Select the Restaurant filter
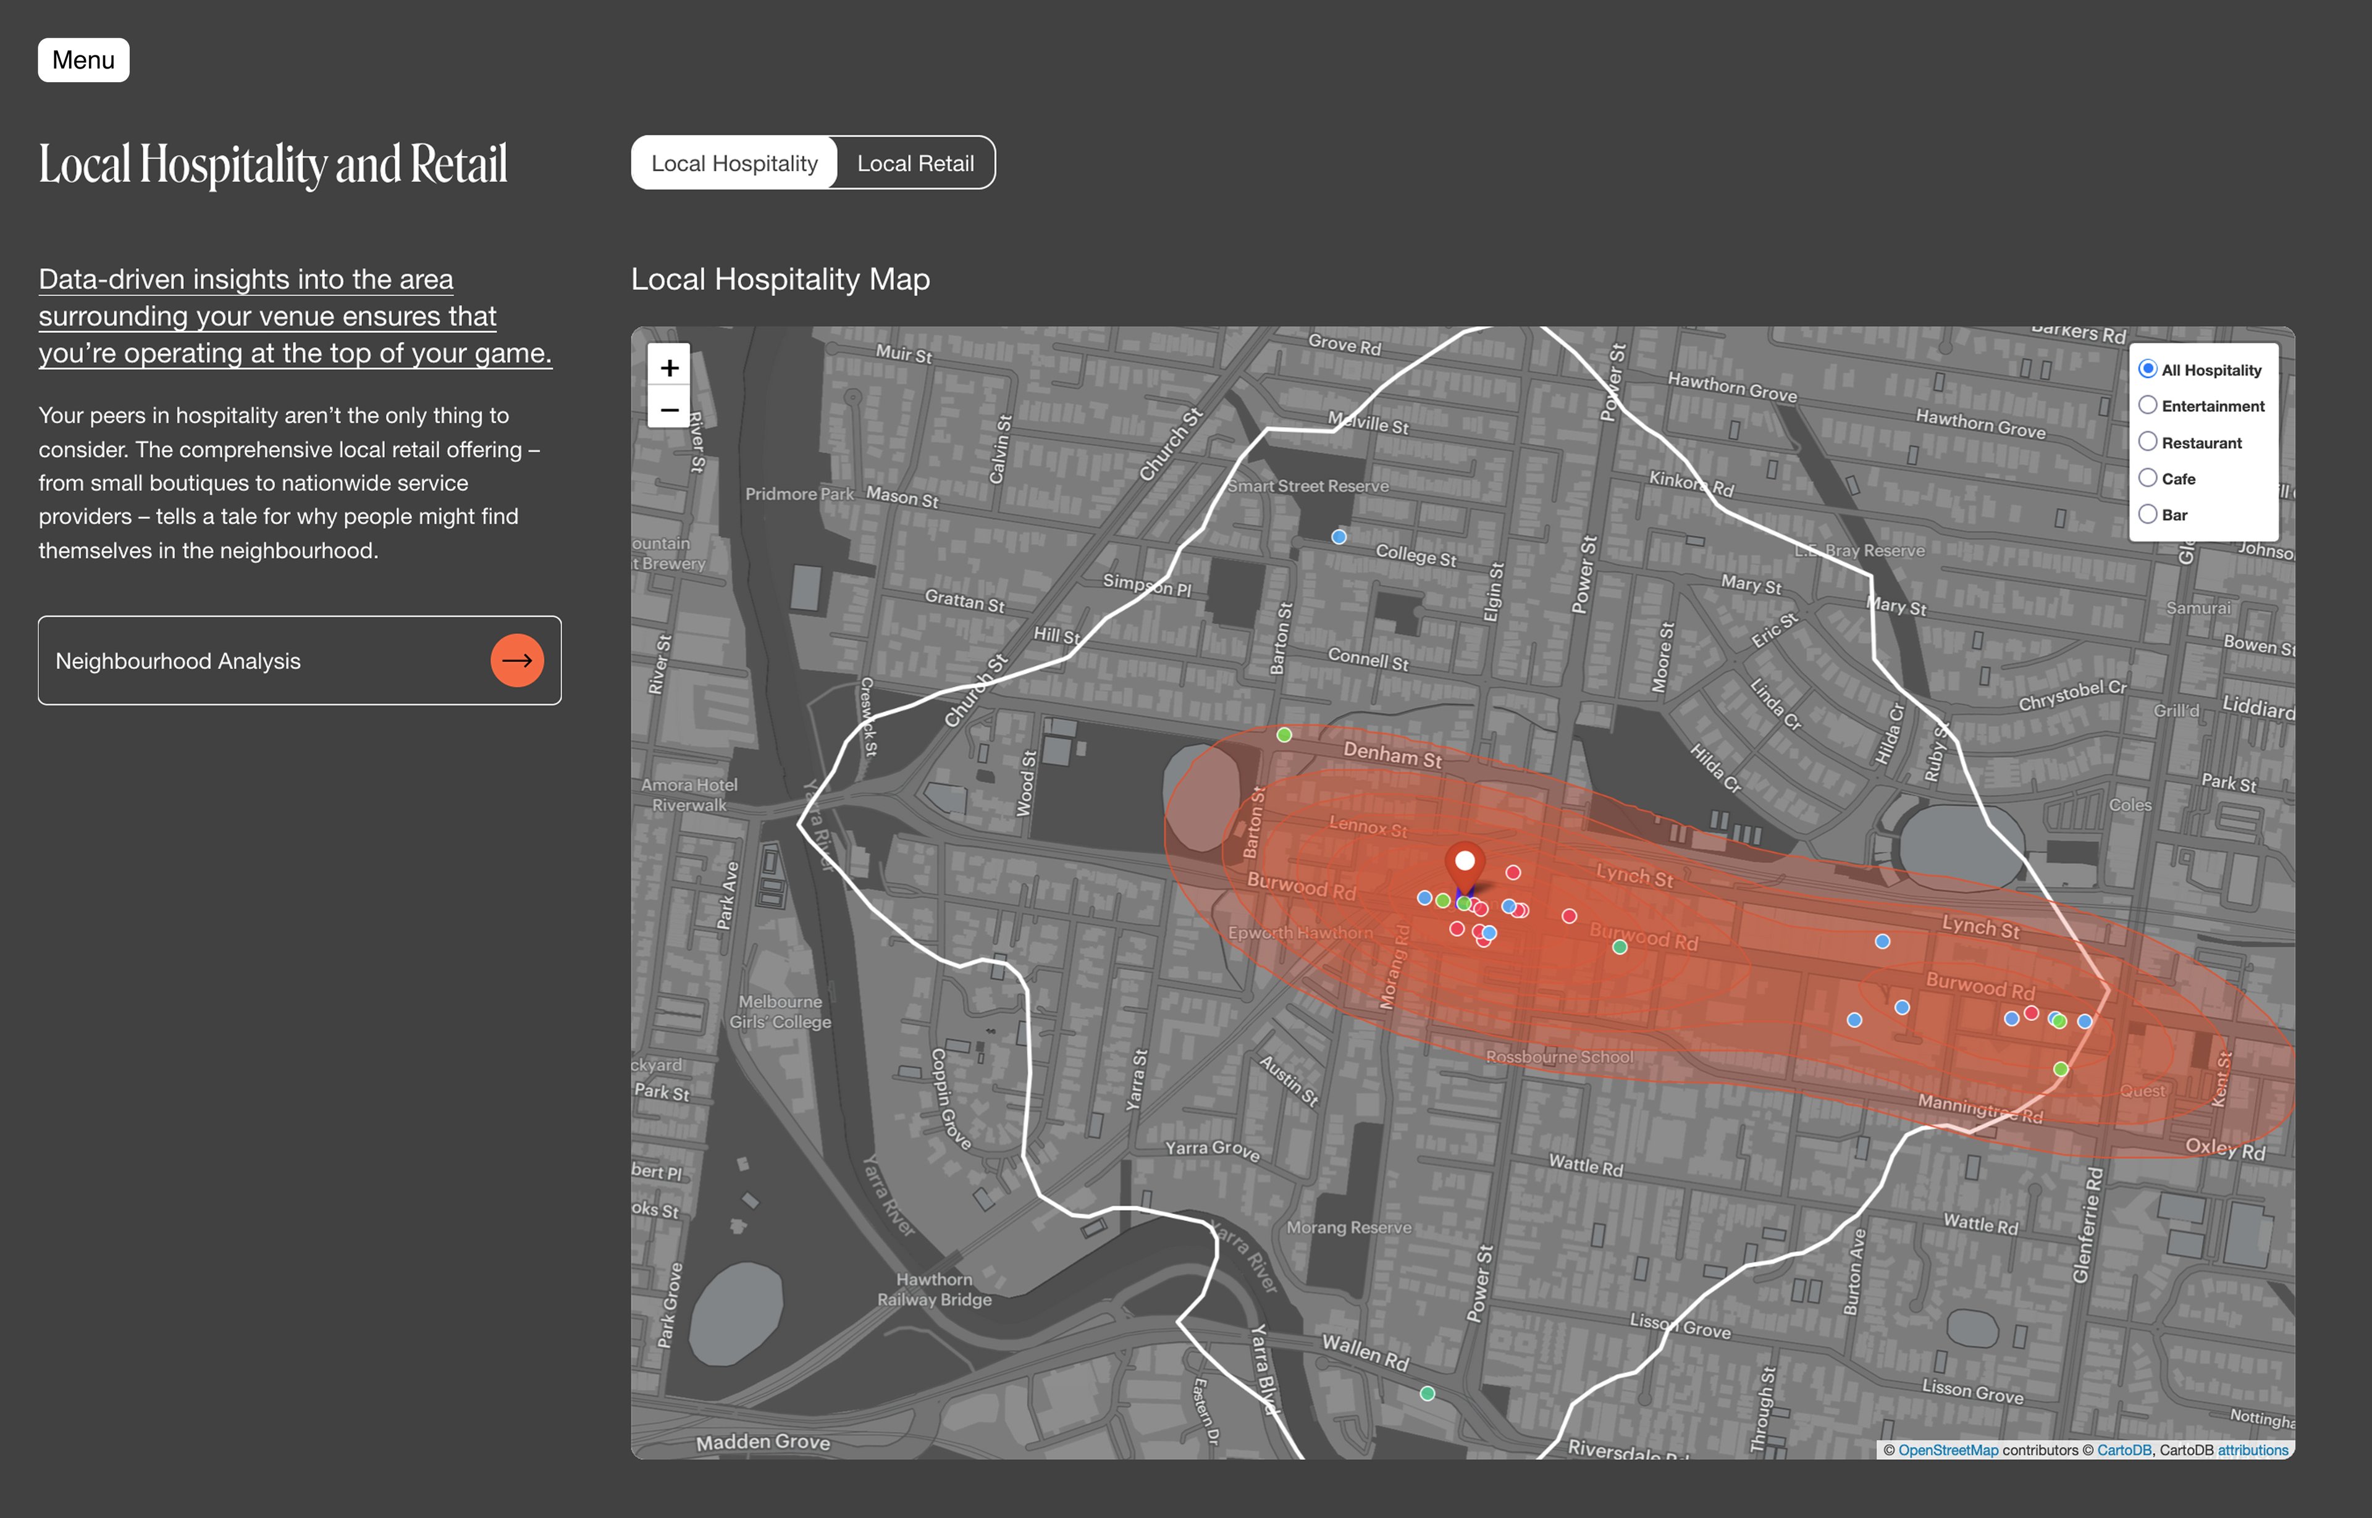This screenshot has width=2372, height=1518. pos(2147,442)
